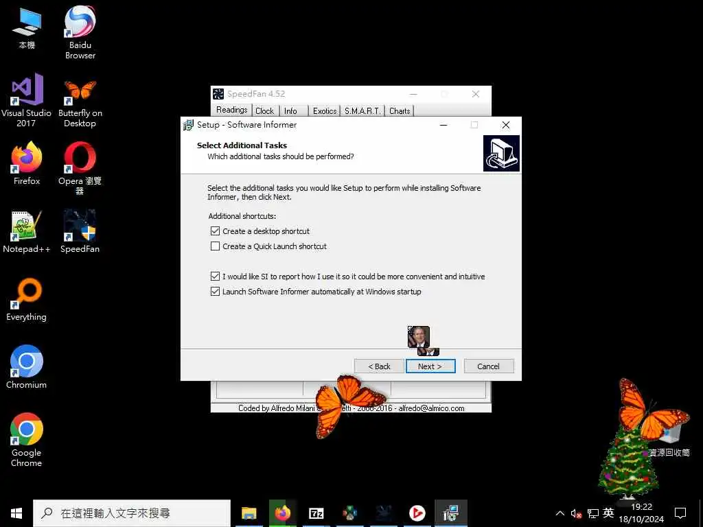Switch to the dark SpeedFan taskbar icon
Screen dimensions: 703x527
[384, 513]
